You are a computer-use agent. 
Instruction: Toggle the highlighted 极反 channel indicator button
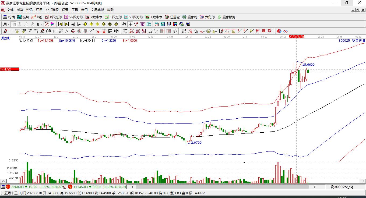coord(47,24)
